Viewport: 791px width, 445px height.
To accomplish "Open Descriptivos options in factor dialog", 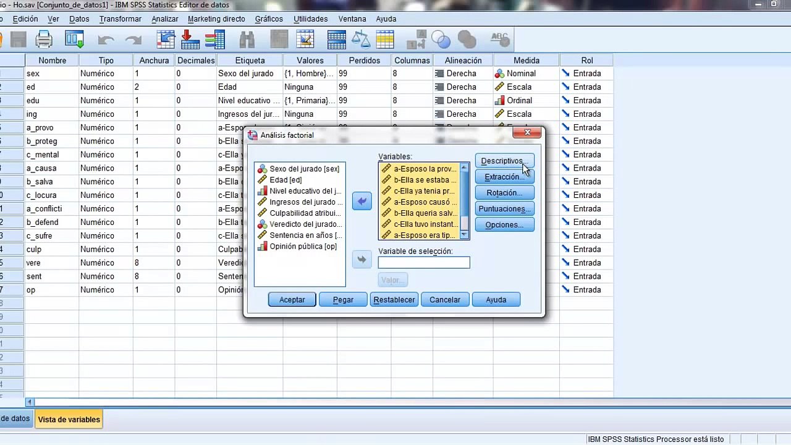I will (x=504, y=161).
